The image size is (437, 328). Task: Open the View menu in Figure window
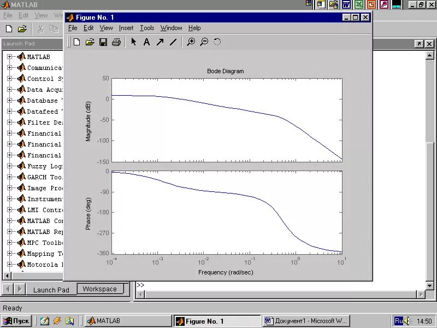pyautogui.click(x=106, y=28)
